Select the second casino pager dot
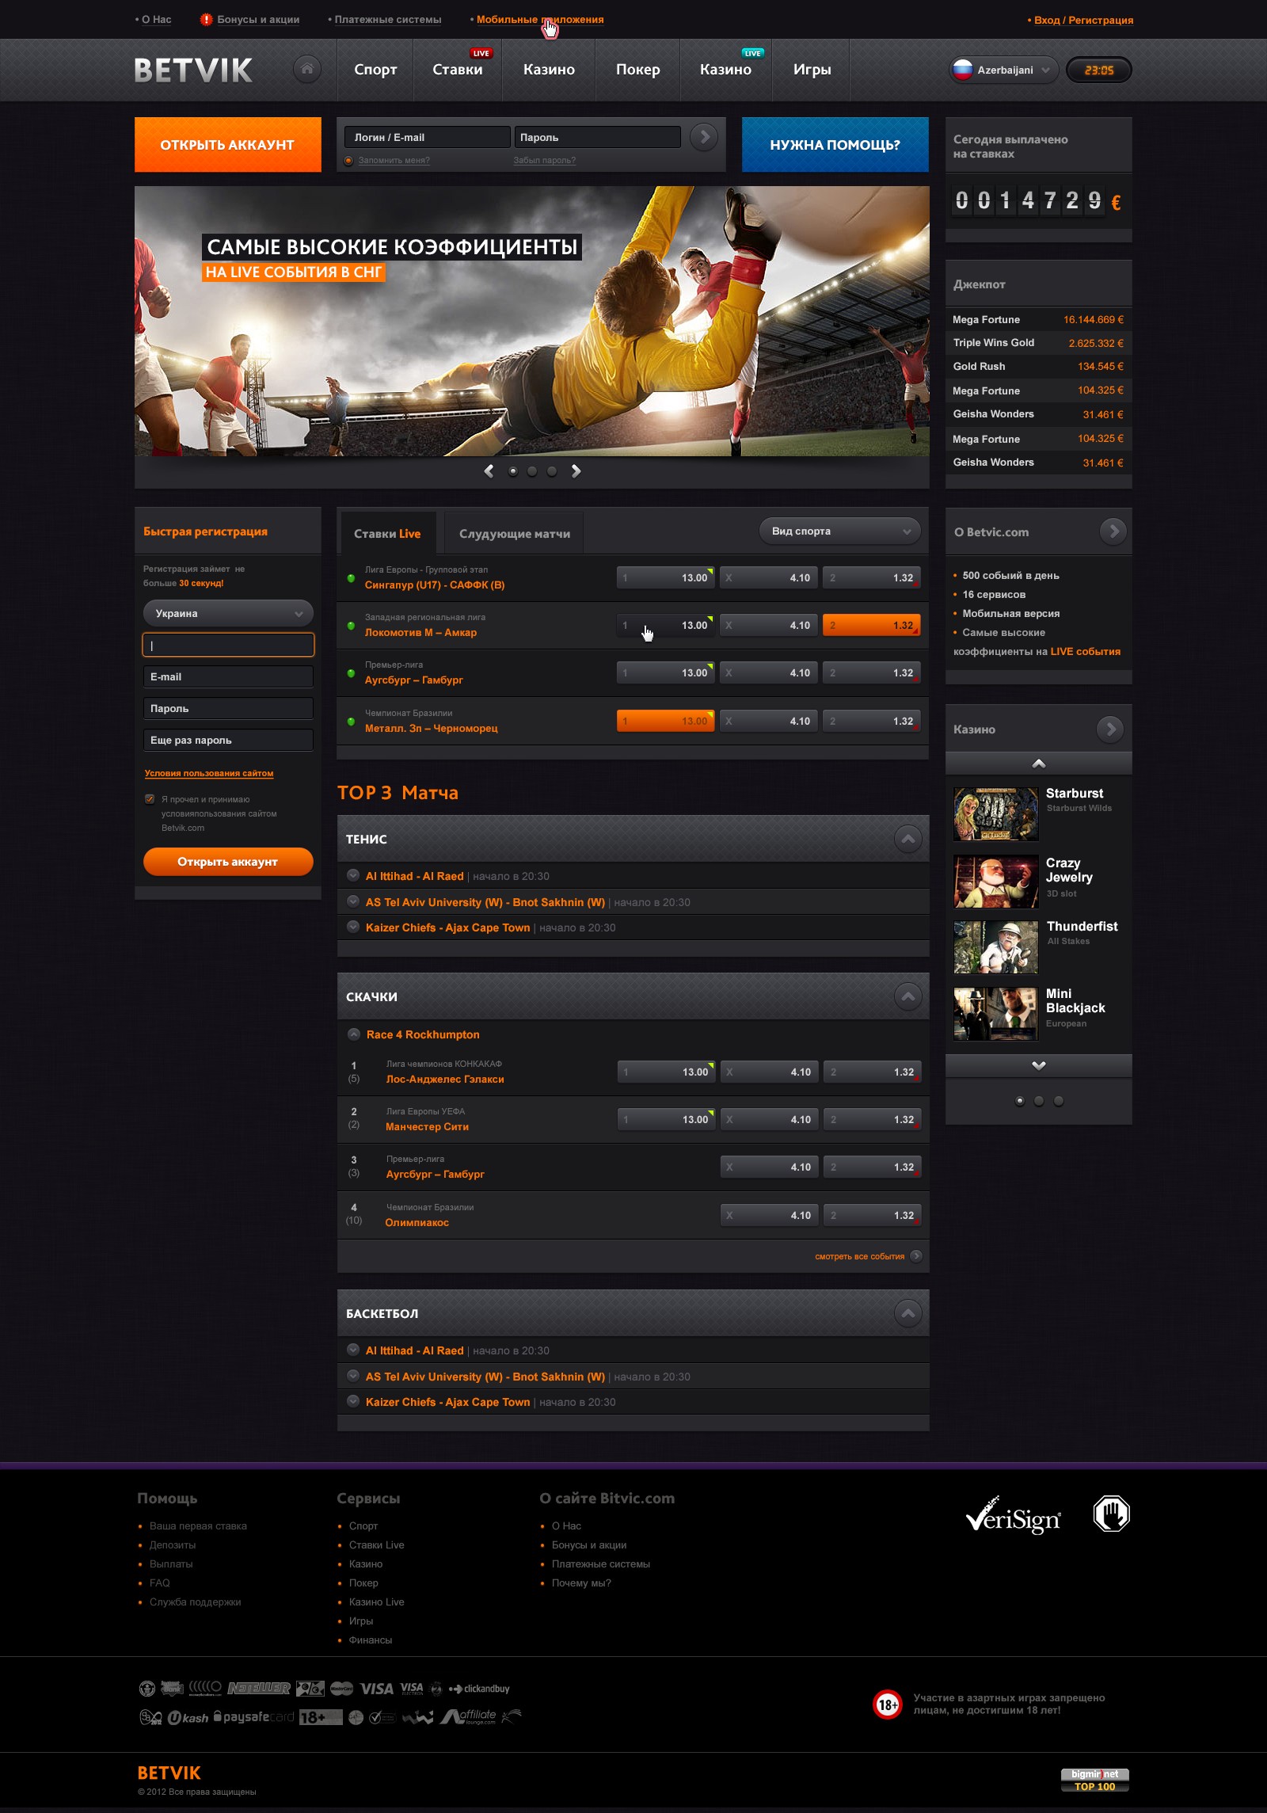1267x1813 pixels. pos(1039,1100)
